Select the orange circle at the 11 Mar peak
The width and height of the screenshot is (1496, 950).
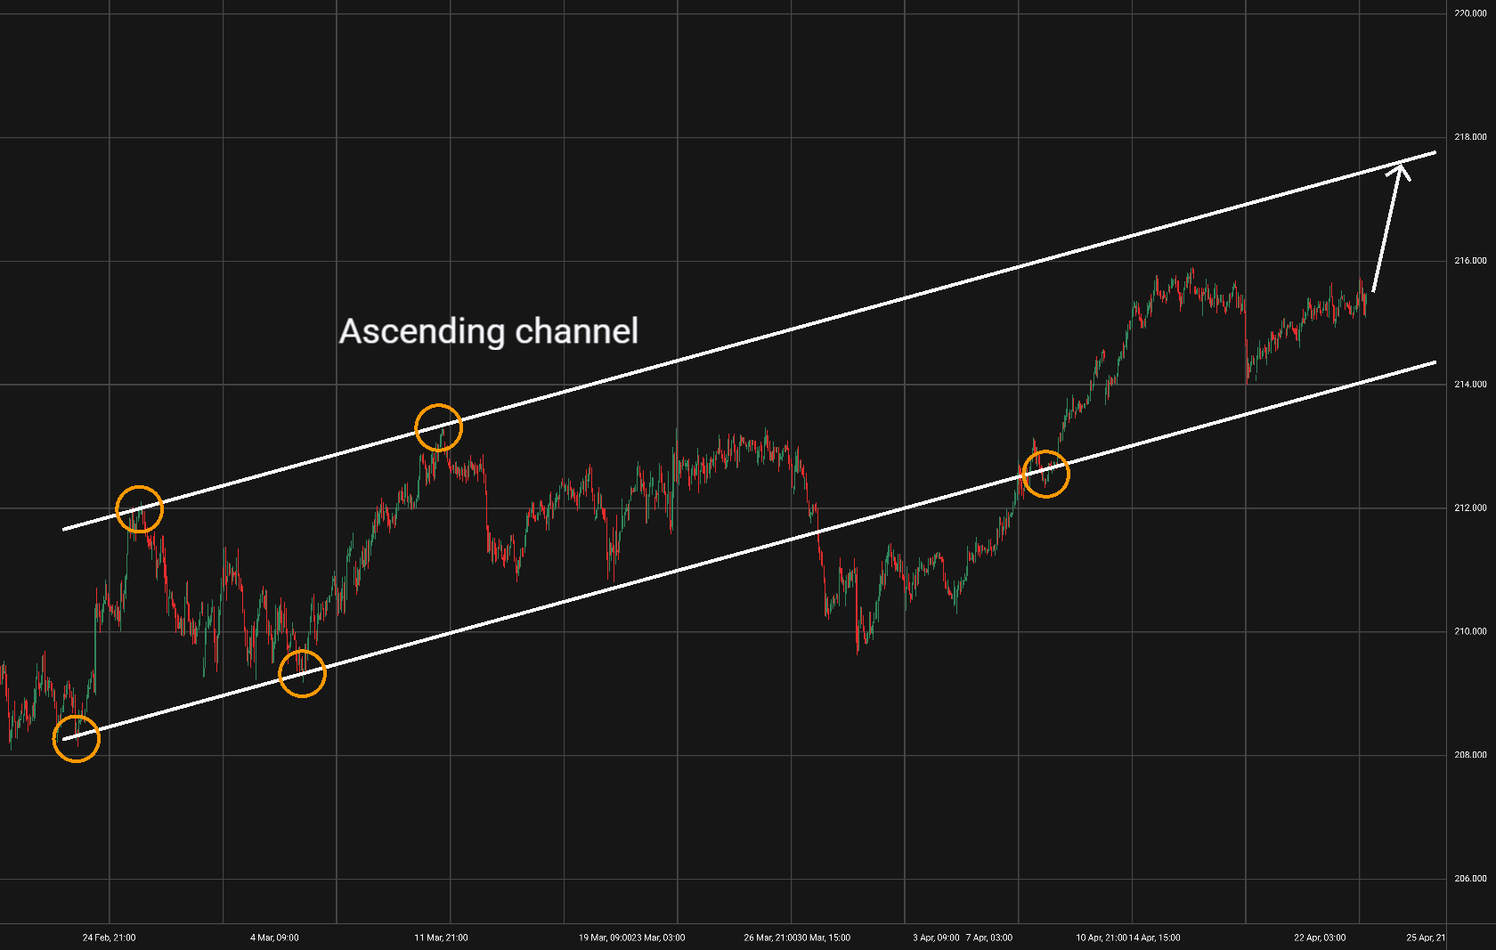(x=438, y=427)
